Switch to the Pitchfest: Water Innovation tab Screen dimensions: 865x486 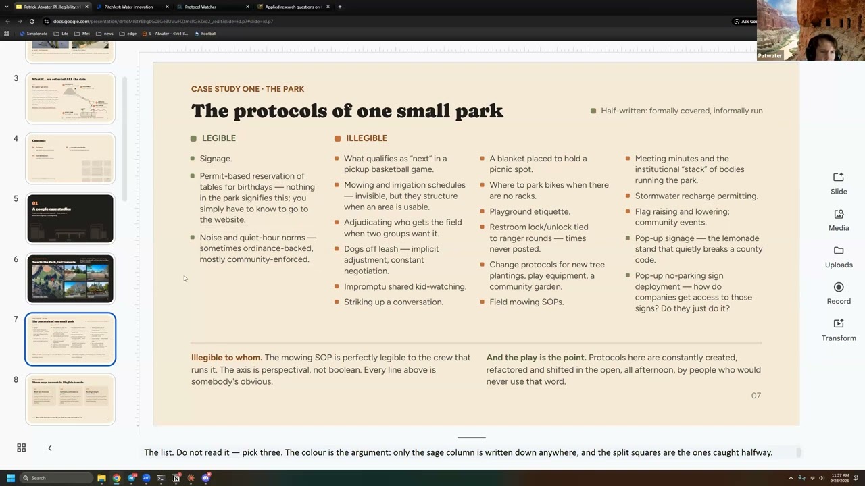tap(132, 7)
